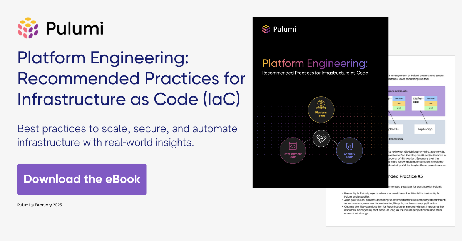Click the cover title 'Platform Engineering:' gradient text

pyautogui.click(x=315, y=63)
